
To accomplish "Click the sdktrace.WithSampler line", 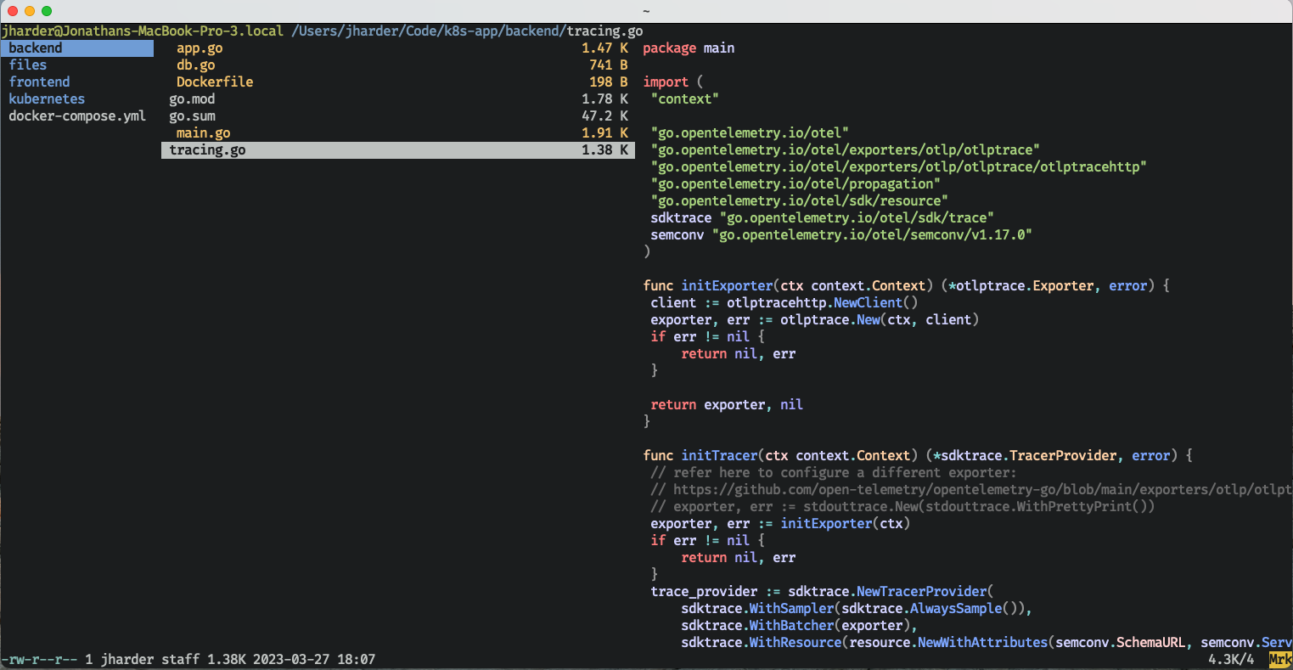I will tap(856, 609).
